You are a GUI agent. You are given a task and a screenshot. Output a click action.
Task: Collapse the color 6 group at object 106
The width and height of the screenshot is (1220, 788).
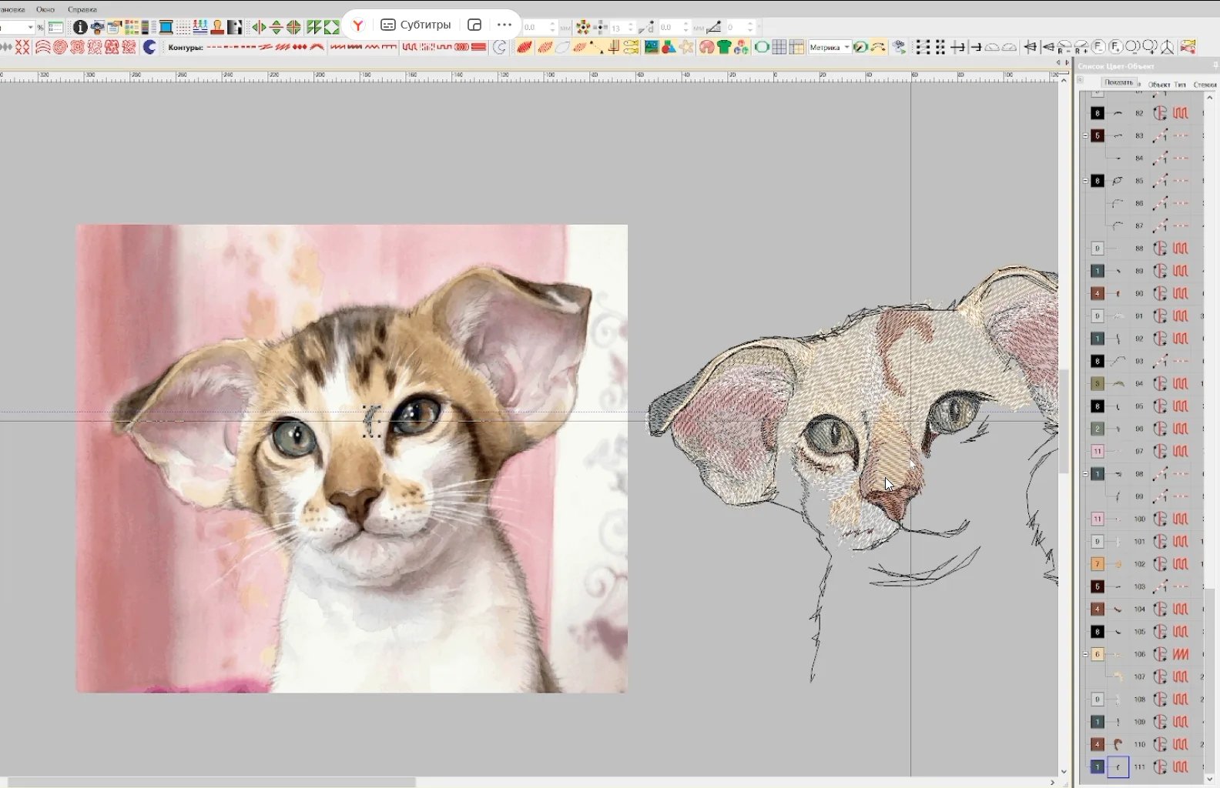(1086, 654)
